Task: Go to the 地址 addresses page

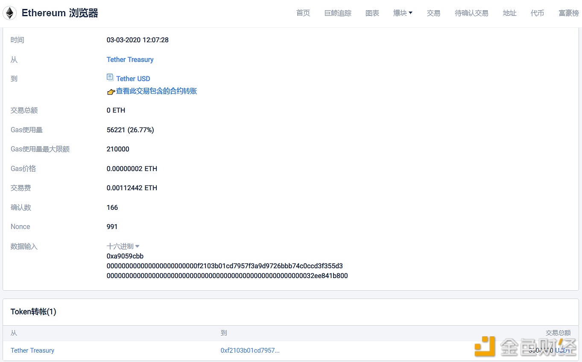Action: 509,13
